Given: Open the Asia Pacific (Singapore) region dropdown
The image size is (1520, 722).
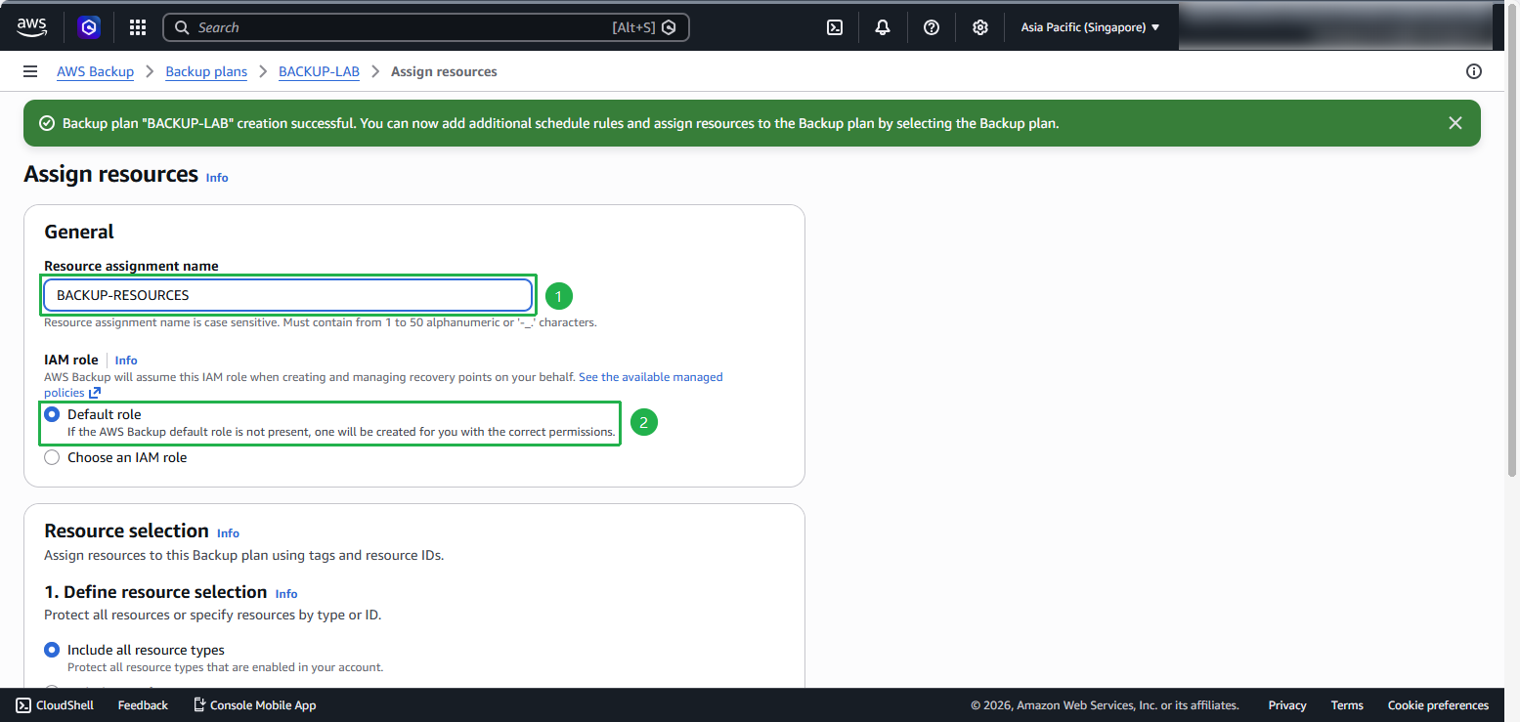Looking at the screenshot, I should (1090, 27).
